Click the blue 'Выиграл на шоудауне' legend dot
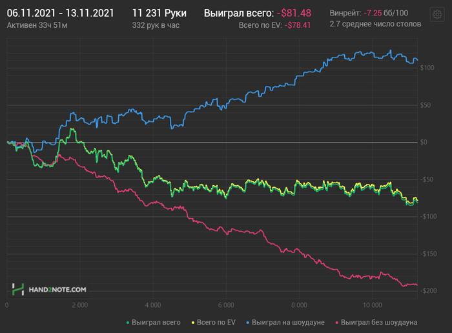 247,323
